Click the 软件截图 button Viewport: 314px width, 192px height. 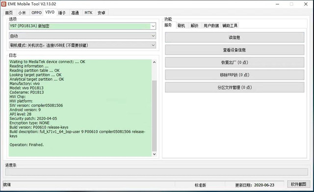[299, 184]
